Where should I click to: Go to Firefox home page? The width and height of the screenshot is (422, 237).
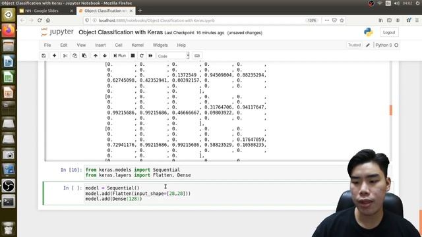pyautogui.click(x=48, y=20)
